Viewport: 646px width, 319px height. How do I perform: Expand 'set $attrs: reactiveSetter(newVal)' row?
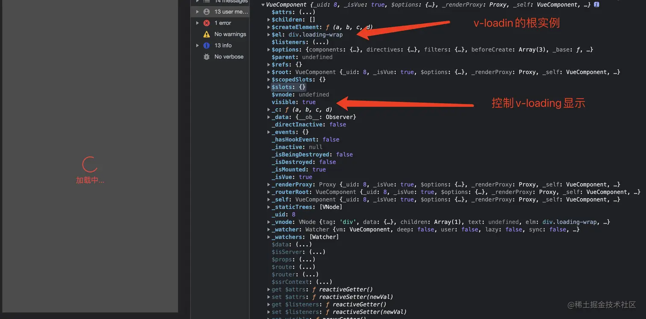click(269, 297)
